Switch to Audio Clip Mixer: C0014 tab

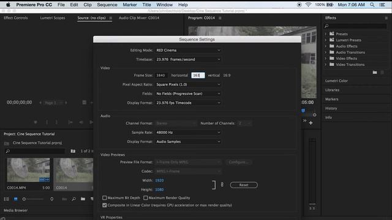[x=139, y=18]
